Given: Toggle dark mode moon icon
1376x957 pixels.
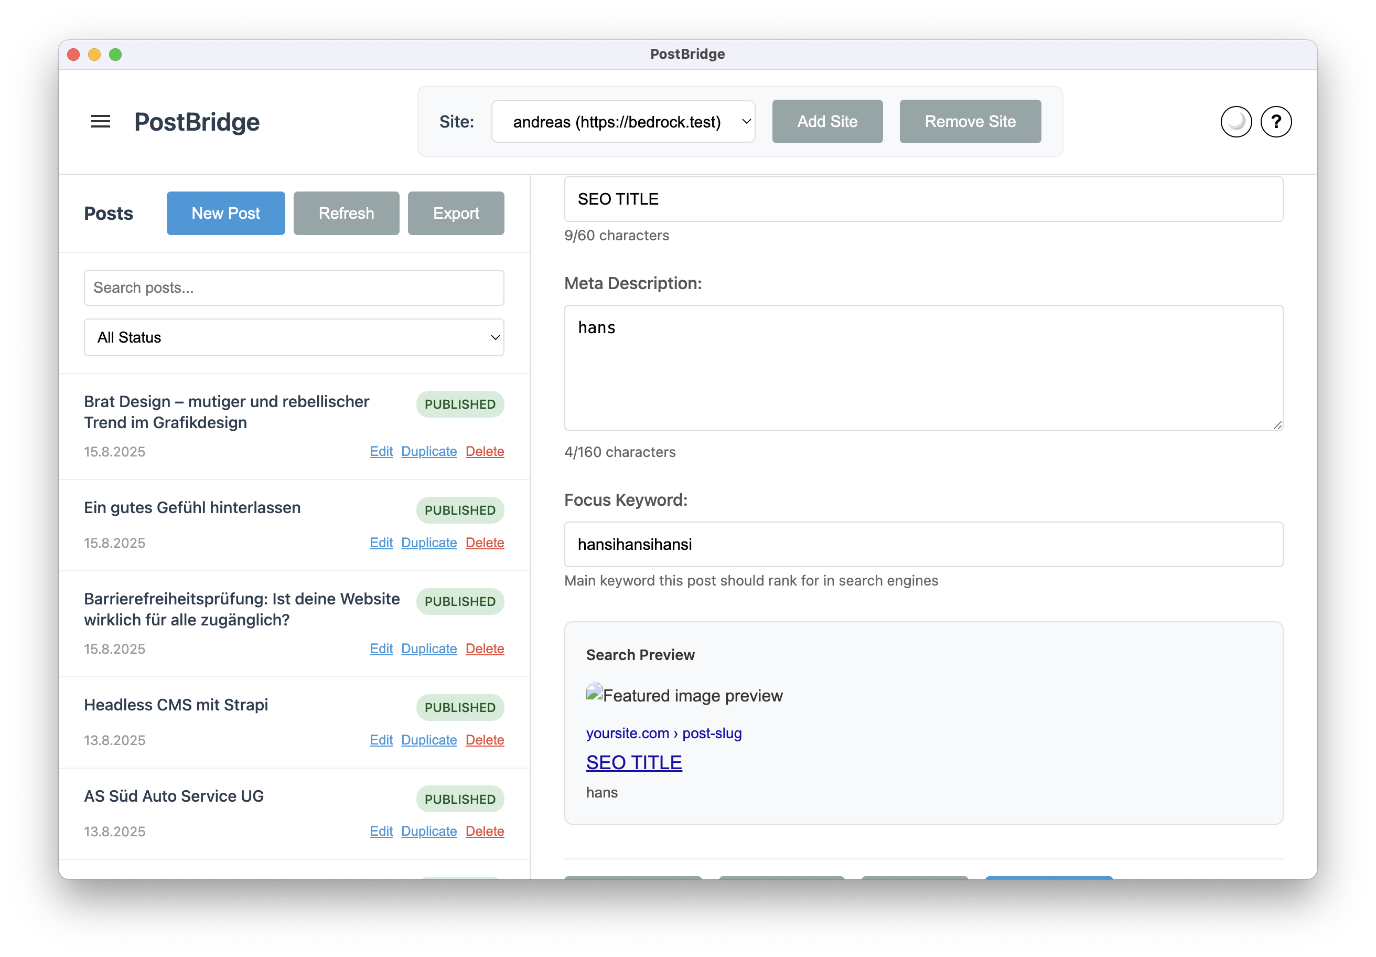Looking at the screenshot, I should (x=1236, y=122).
